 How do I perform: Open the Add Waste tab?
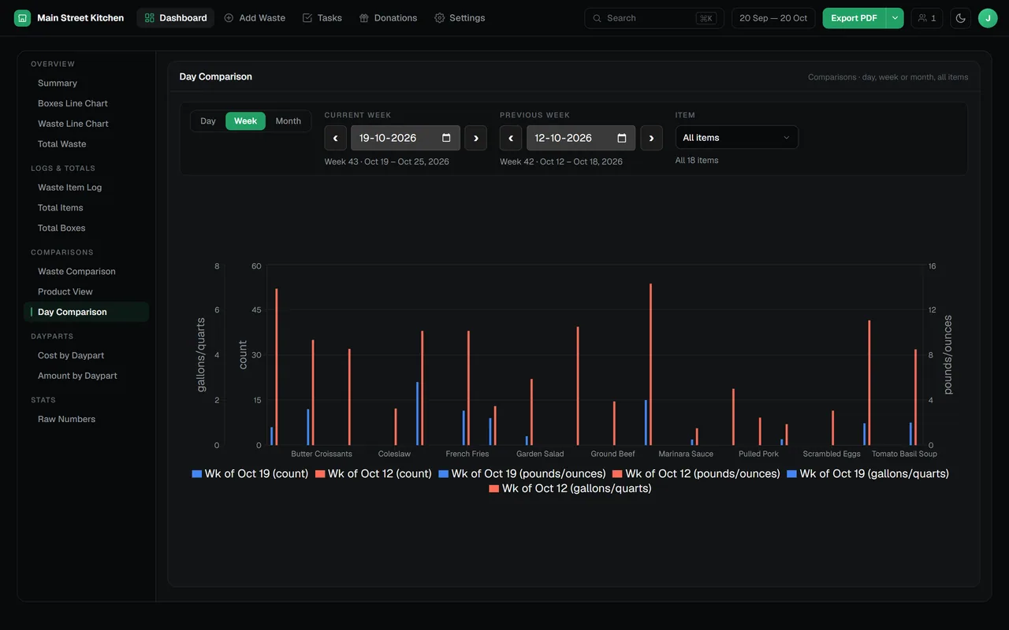tap(255, 18)
